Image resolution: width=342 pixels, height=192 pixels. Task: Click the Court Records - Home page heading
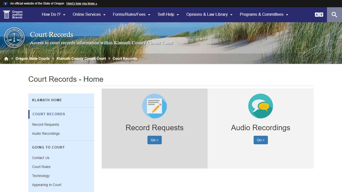[x=66, y=79]
